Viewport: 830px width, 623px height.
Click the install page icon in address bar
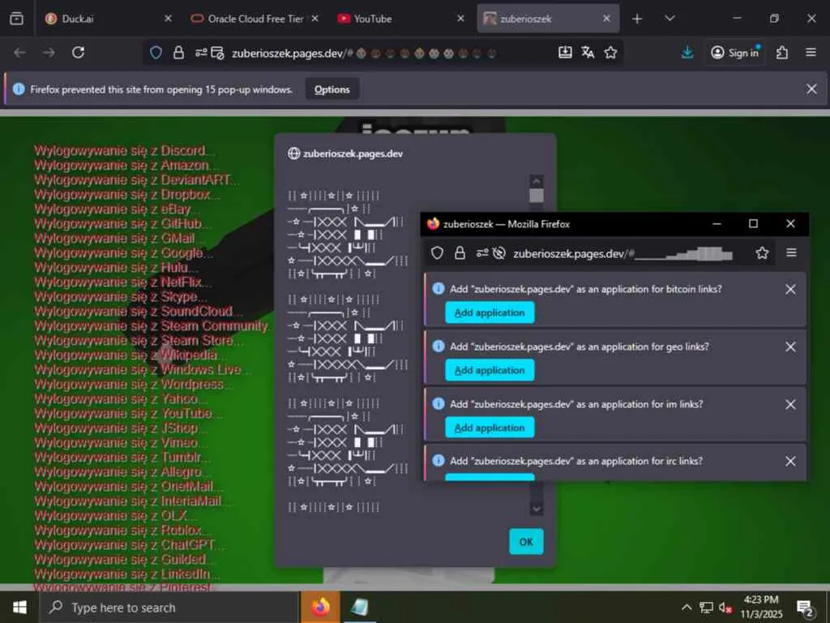tap(565, 52)
